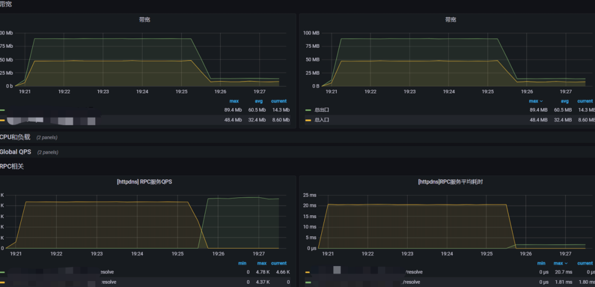This screenshot has height=287, width=595.
Task: Open the right 带宽 panel title menu
Action: [x=451, y=20]
